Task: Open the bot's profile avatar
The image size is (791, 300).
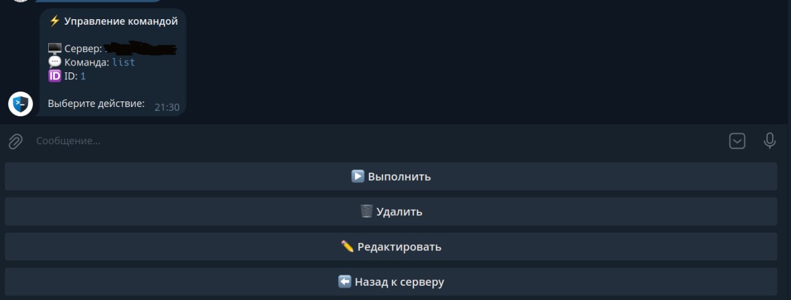Action: point(20,103)
